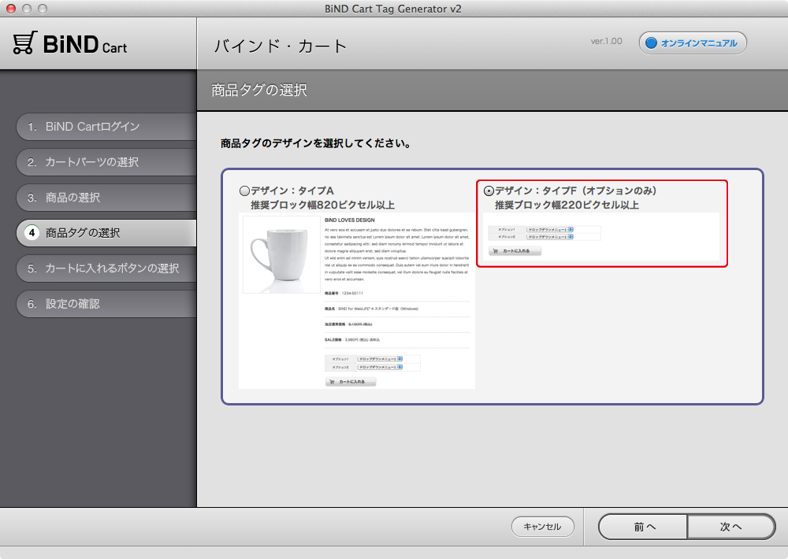Go to step 1. BiND Cartログイン
788x559 pixels.
[x=106, y=127]
